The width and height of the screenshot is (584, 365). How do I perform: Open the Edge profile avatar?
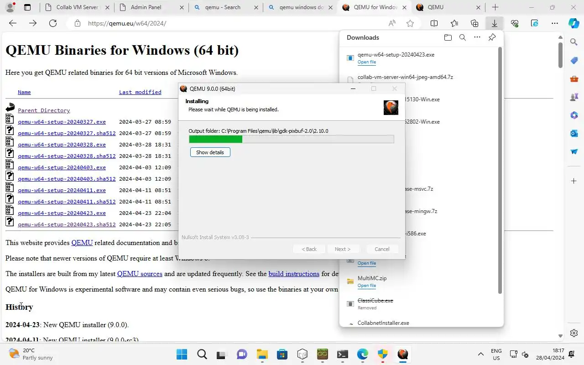click(x=10, y=7)
